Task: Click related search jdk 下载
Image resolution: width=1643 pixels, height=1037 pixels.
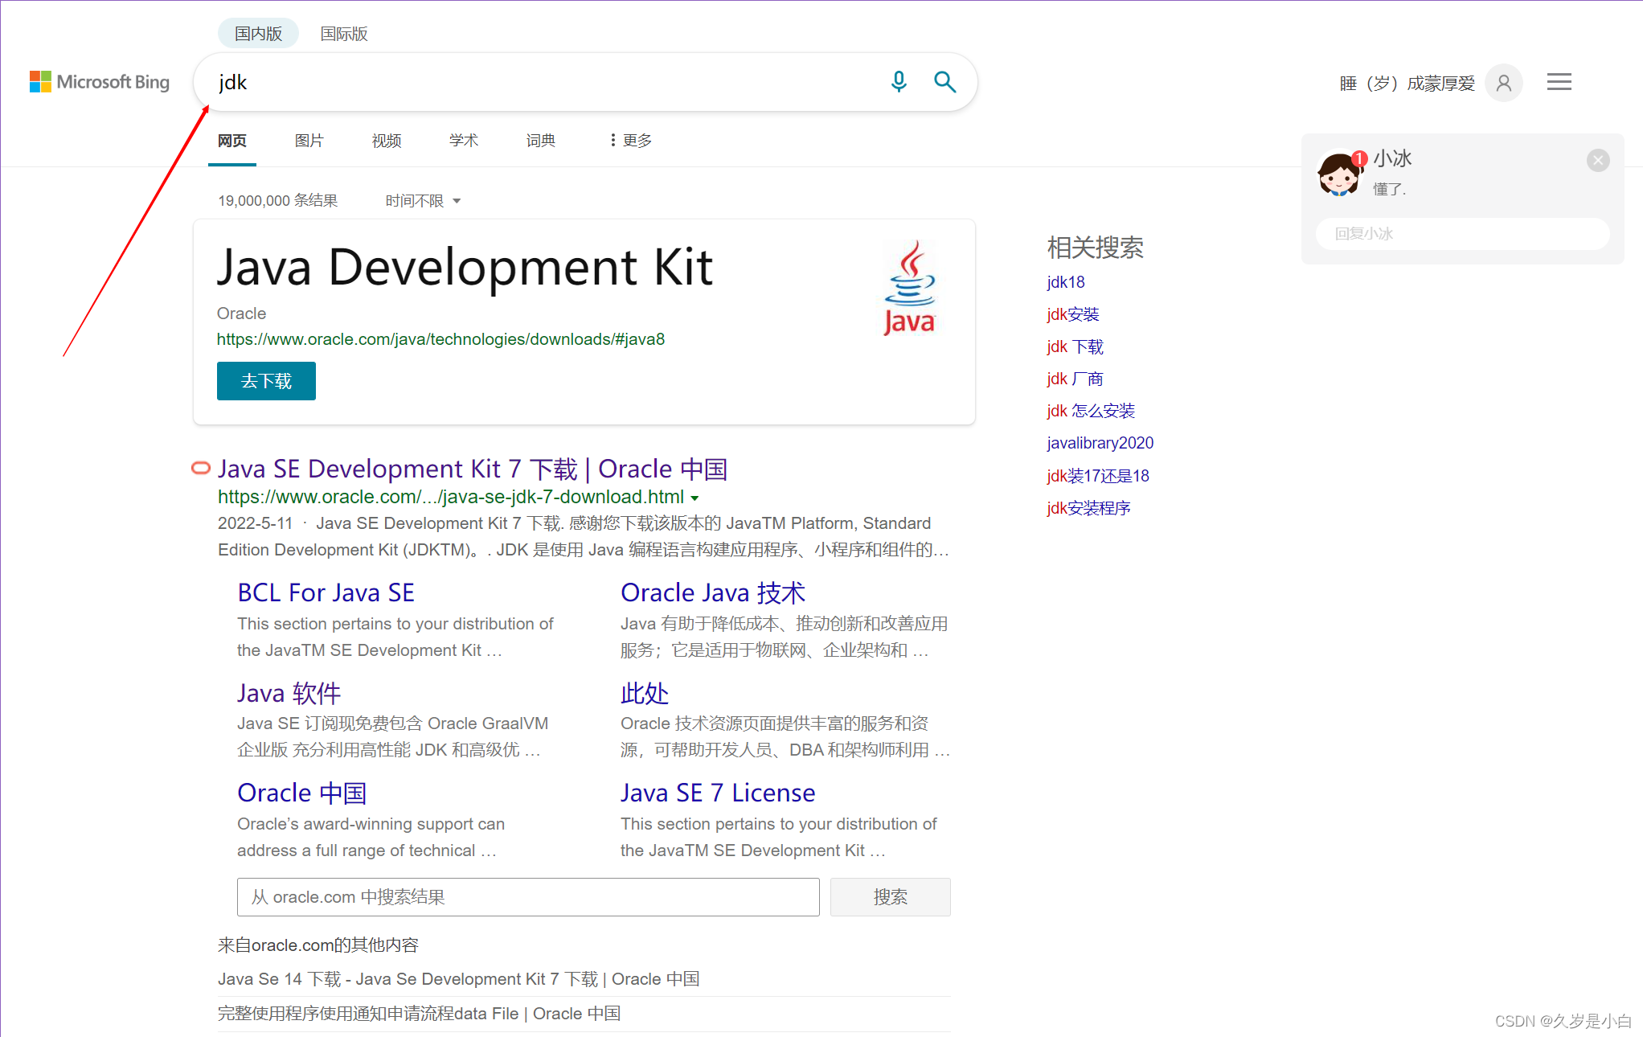Action: coord(1076,346)
